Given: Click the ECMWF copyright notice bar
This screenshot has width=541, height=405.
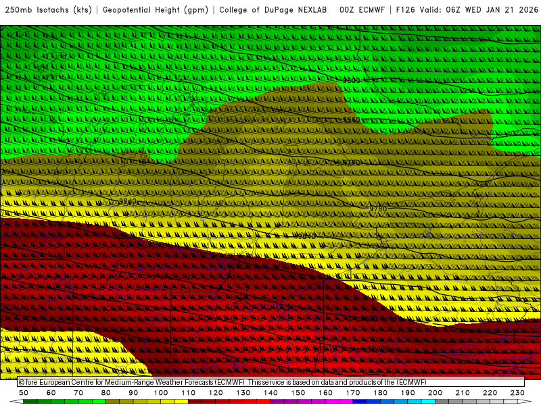Looking at the screenshot, I should (x=271, y=382).
